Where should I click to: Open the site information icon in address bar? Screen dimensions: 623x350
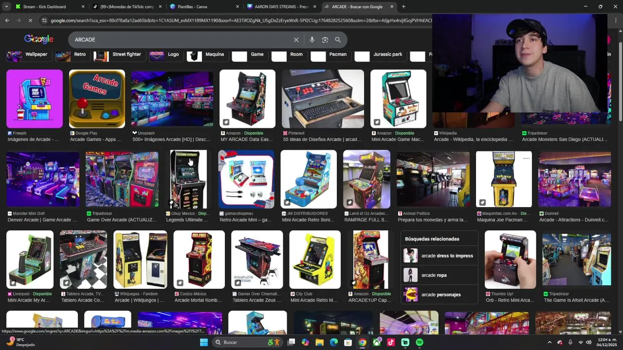(x=44, y=20)
